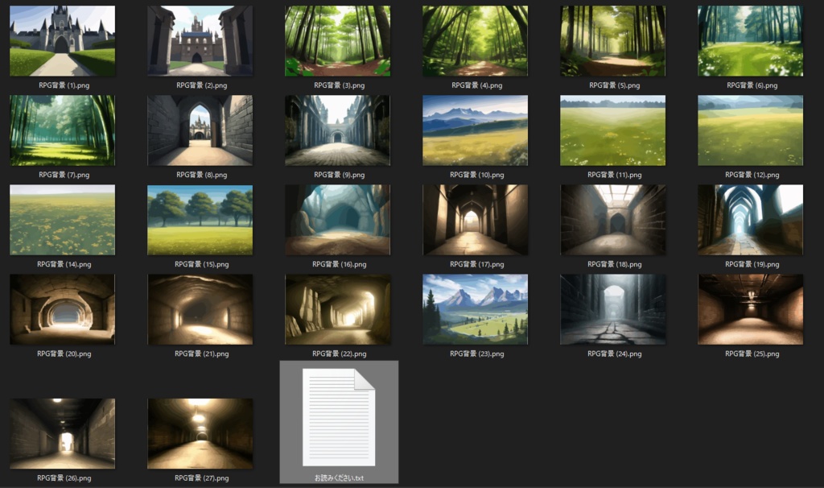Screen dimensions: 824x488
Task: Select the RPG背景 (4).png forest path thumbnail
Action: (475, 41)
